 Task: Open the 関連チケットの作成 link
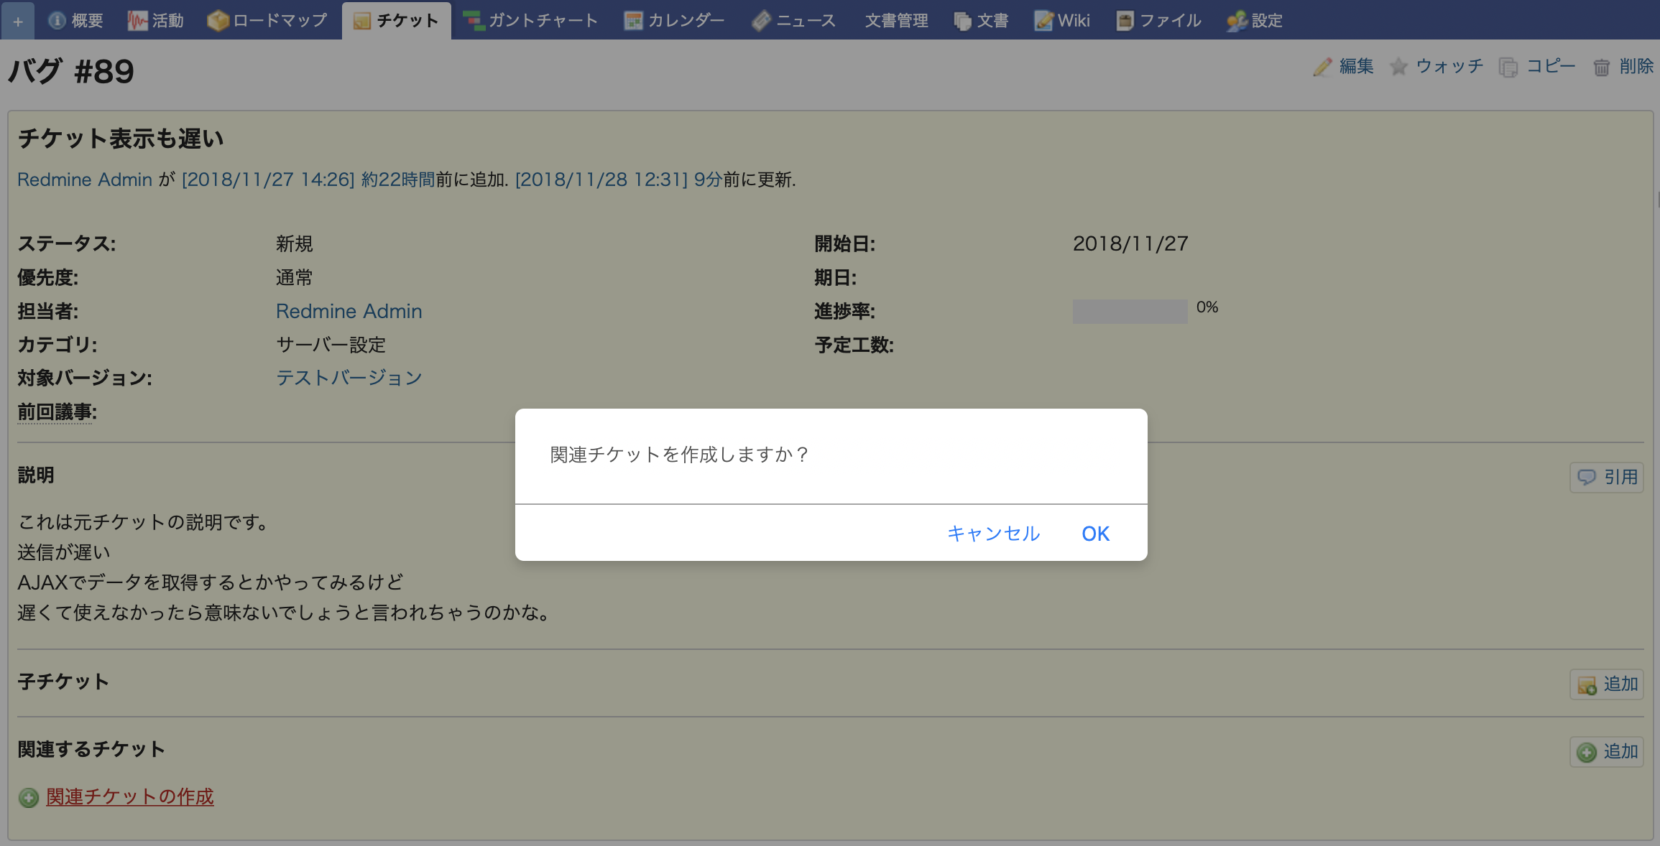[x=129, y=796]
